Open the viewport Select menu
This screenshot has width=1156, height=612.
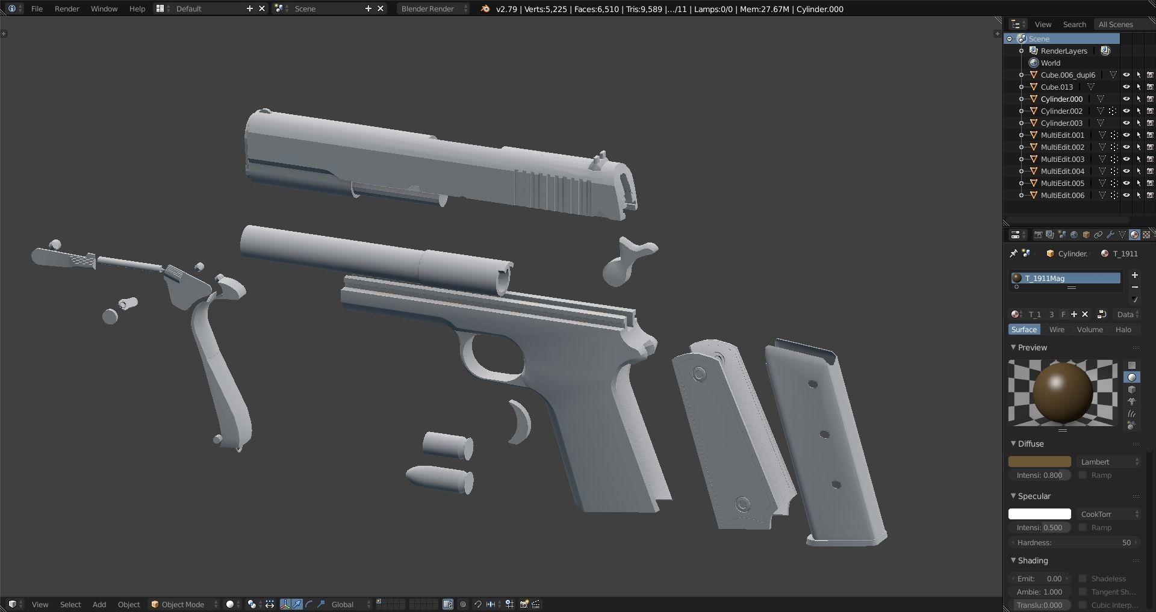pos(70,604)
